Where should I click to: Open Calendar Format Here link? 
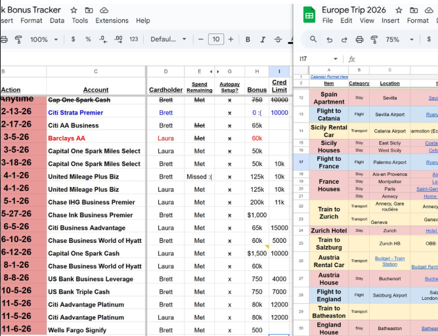329,77
